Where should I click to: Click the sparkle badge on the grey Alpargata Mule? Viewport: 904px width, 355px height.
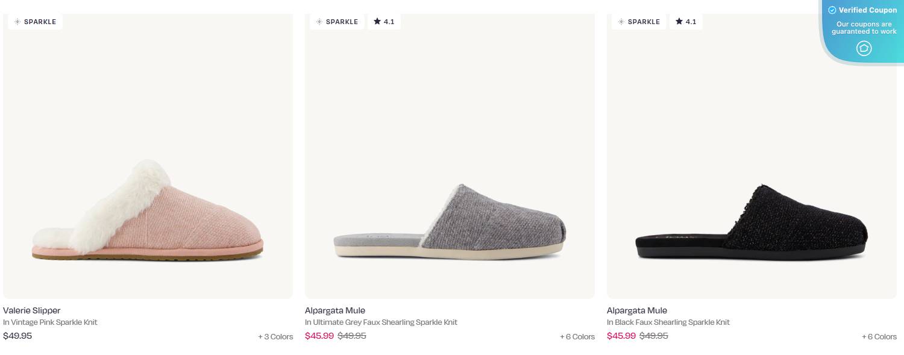tap(337, 22)
